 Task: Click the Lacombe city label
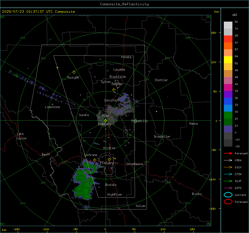pos(119,70)
